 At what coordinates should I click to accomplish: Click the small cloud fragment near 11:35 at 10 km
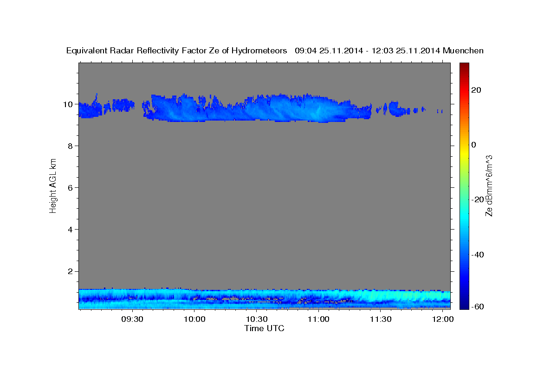[x=396, y=109]
